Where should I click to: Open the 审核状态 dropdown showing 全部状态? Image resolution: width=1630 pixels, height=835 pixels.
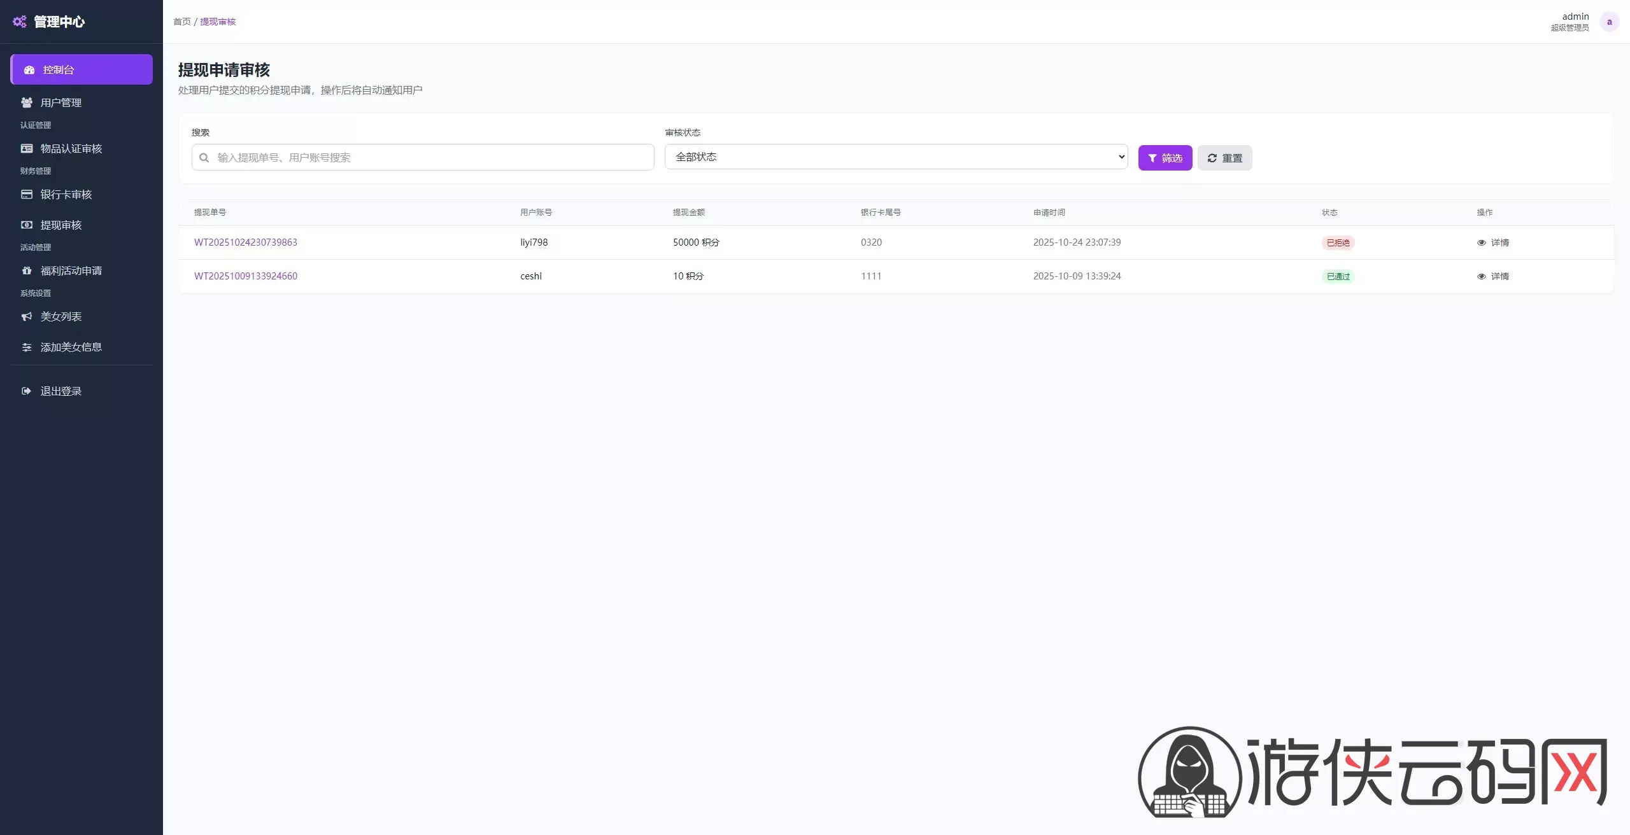(x=896, y=157)
